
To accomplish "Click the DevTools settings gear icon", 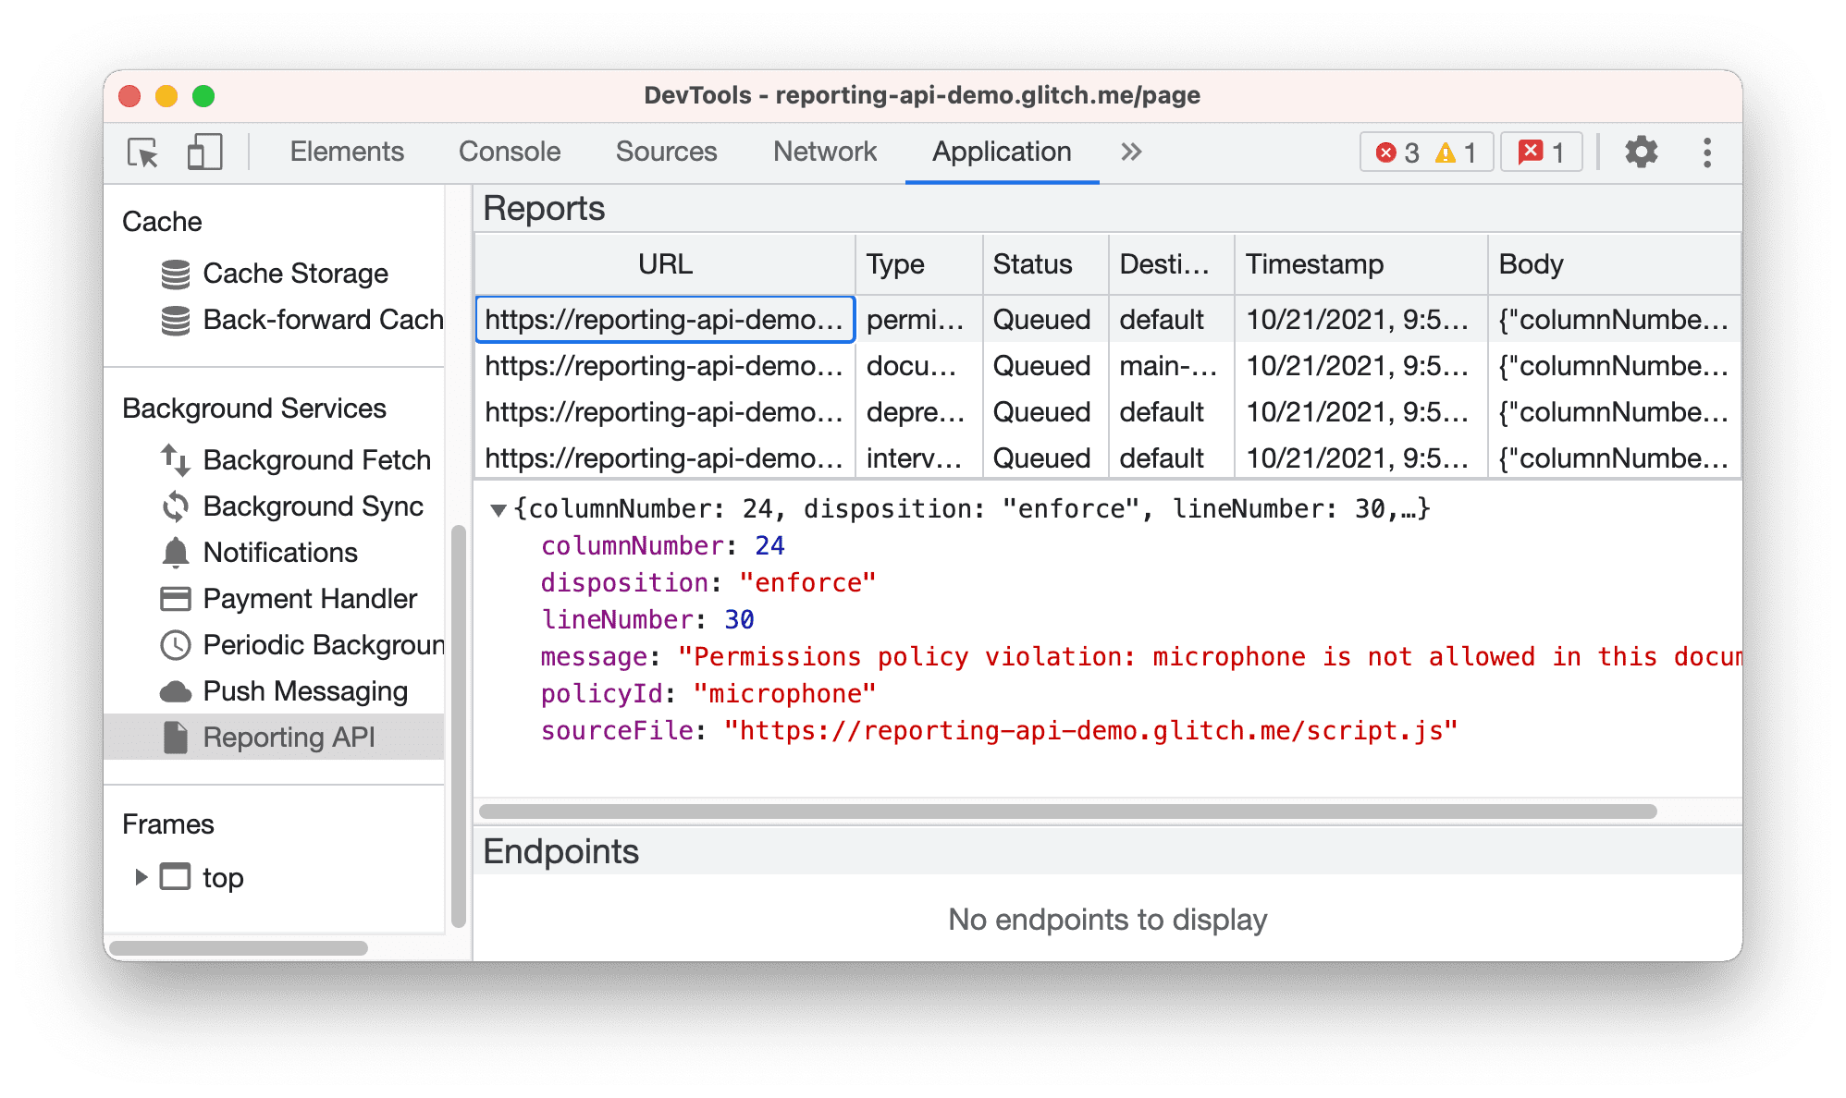I will 1641,151.
